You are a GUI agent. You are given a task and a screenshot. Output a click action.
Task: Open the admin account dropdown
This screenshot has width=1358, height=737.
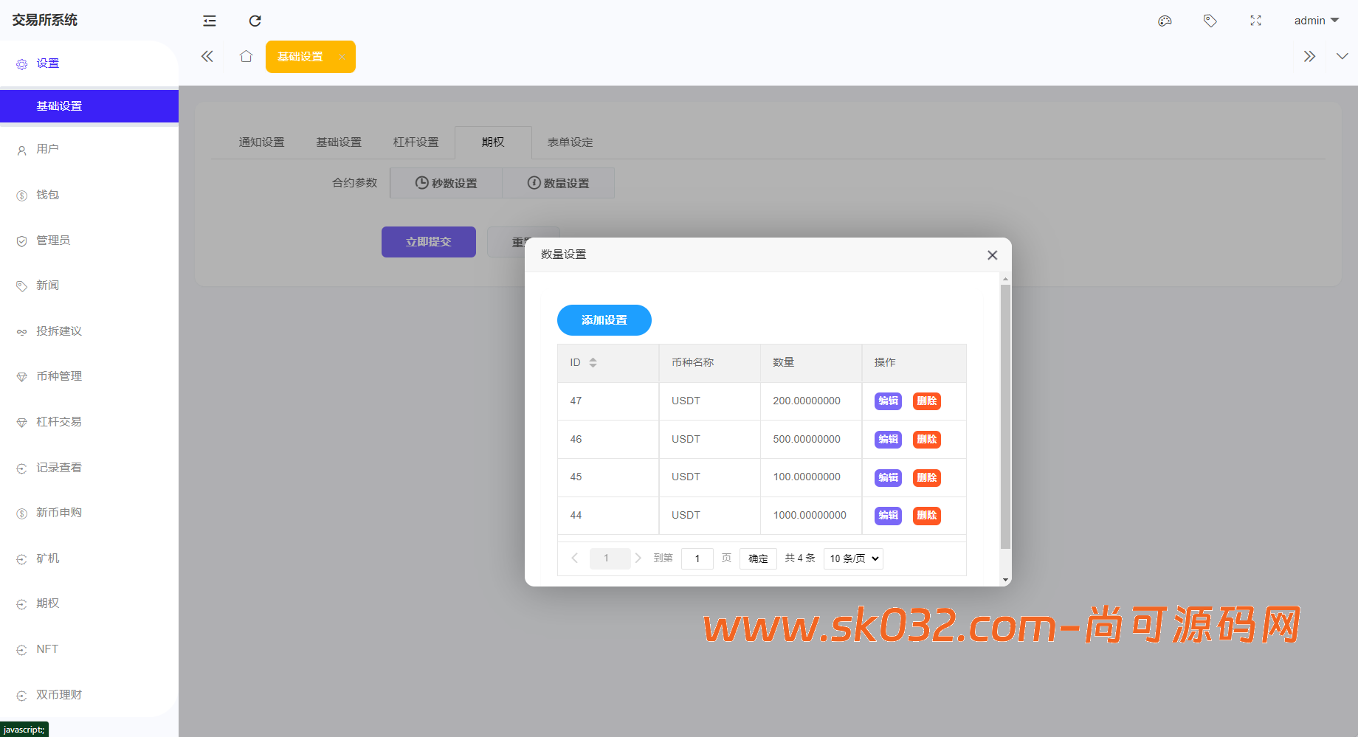click(x=1316, y=20)
